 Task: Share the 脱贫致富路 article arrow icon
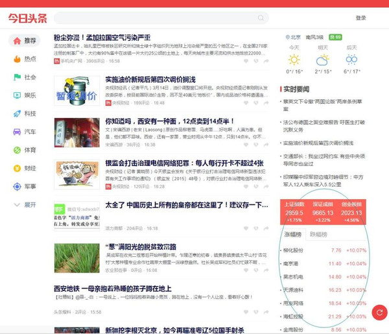(266, 270)
